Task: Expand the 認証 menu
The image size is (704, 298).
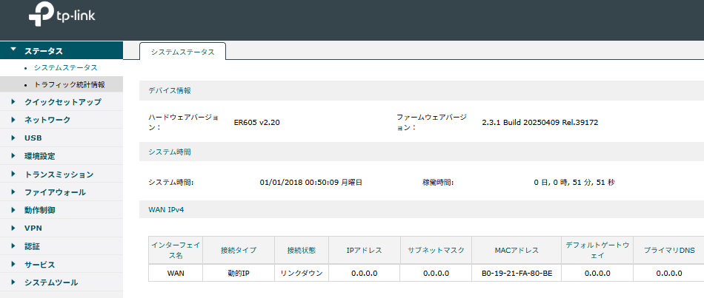Action: 62,246
